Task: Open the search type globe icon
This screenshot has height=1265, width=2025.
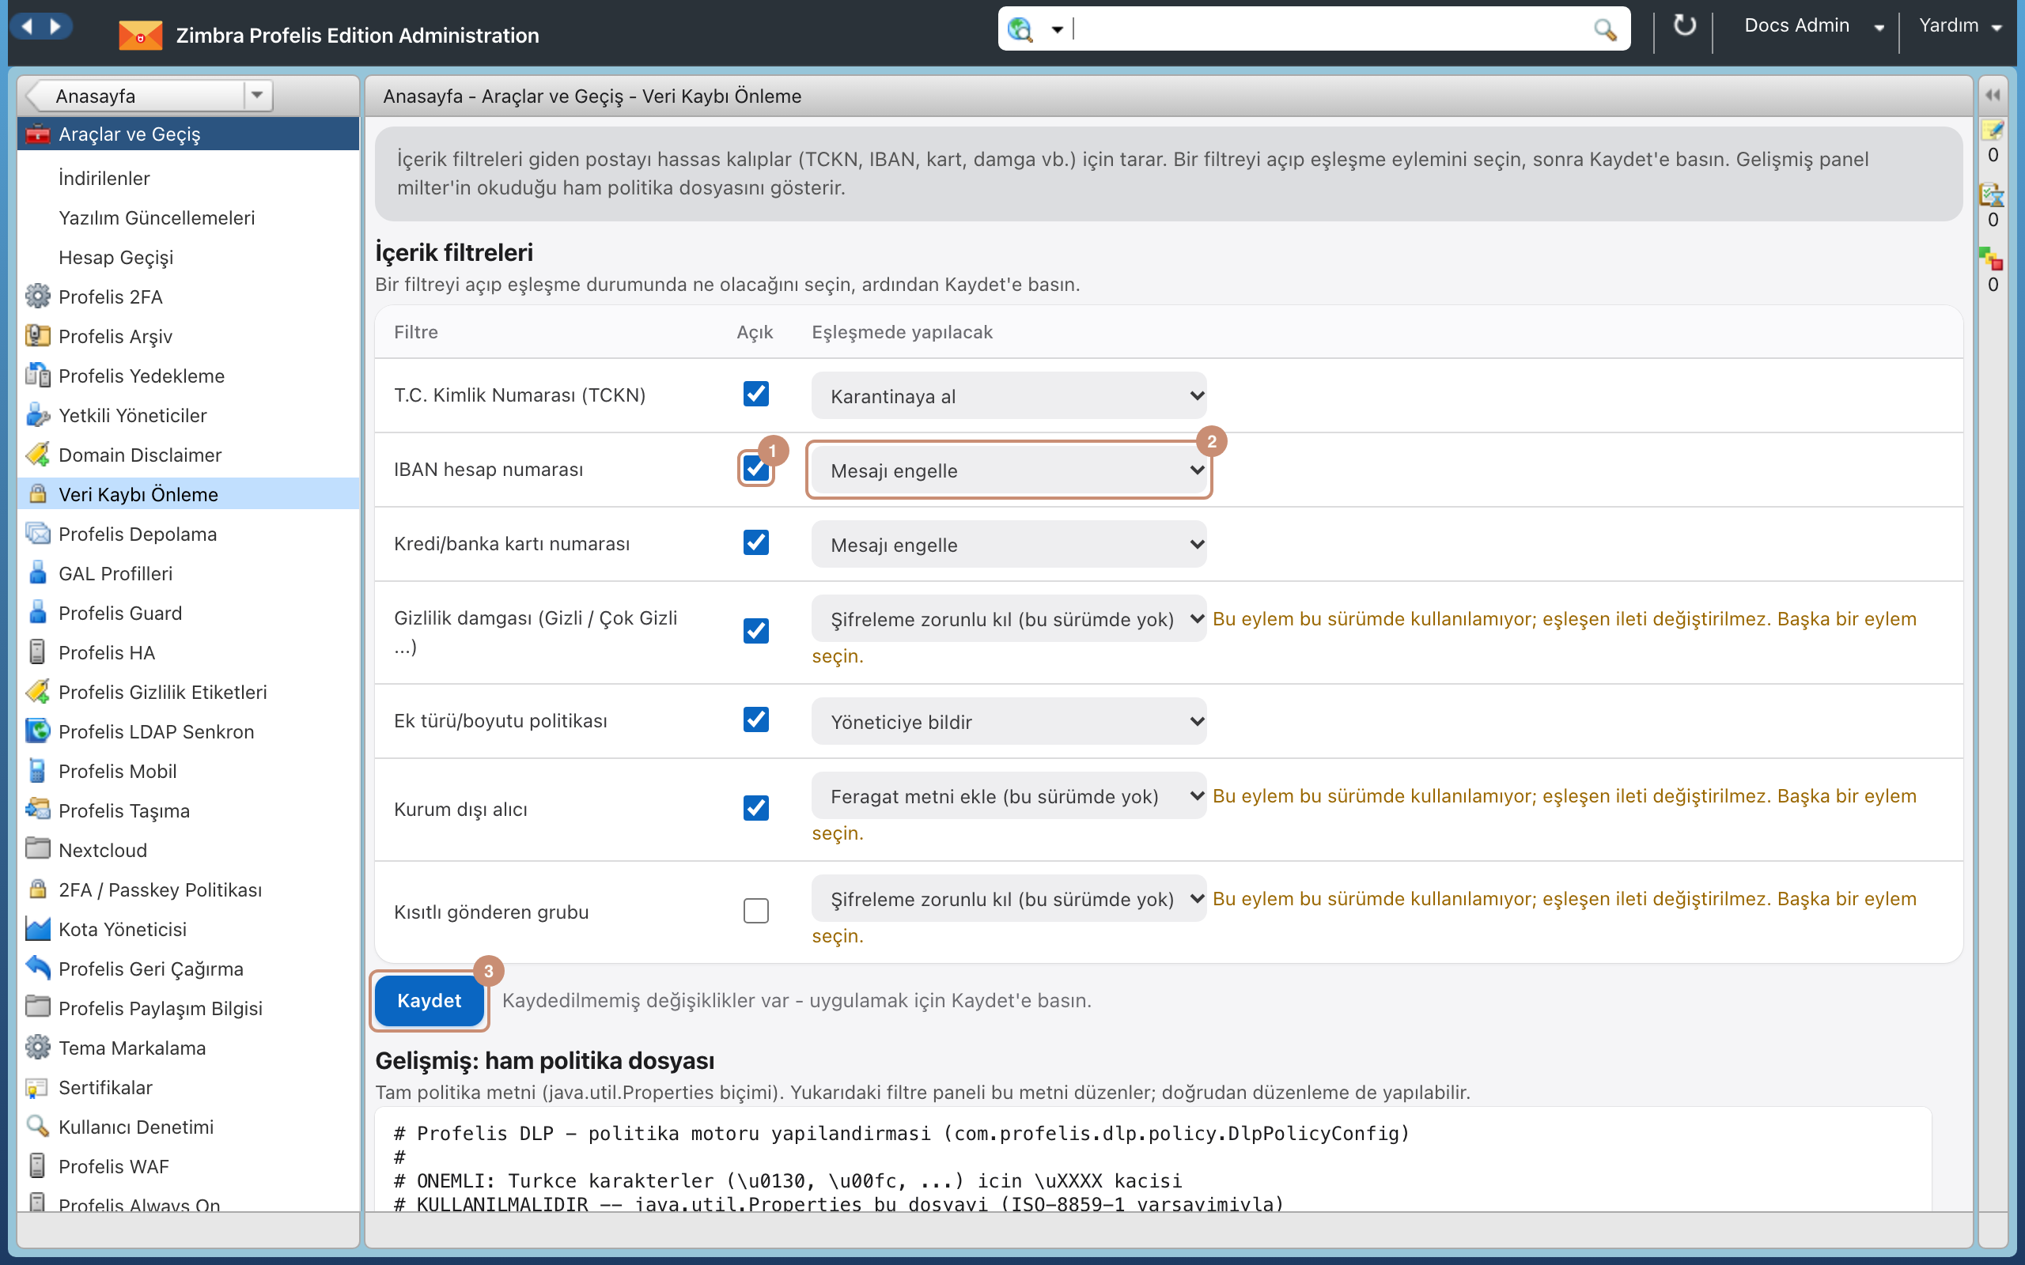Action: (1019, 30)
